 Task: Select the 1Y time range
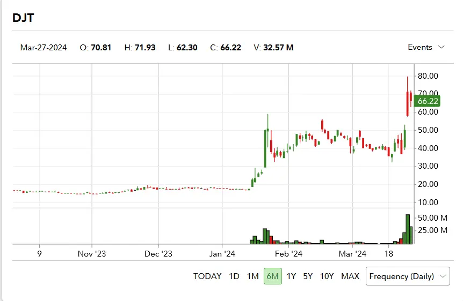tap(291, 276)
